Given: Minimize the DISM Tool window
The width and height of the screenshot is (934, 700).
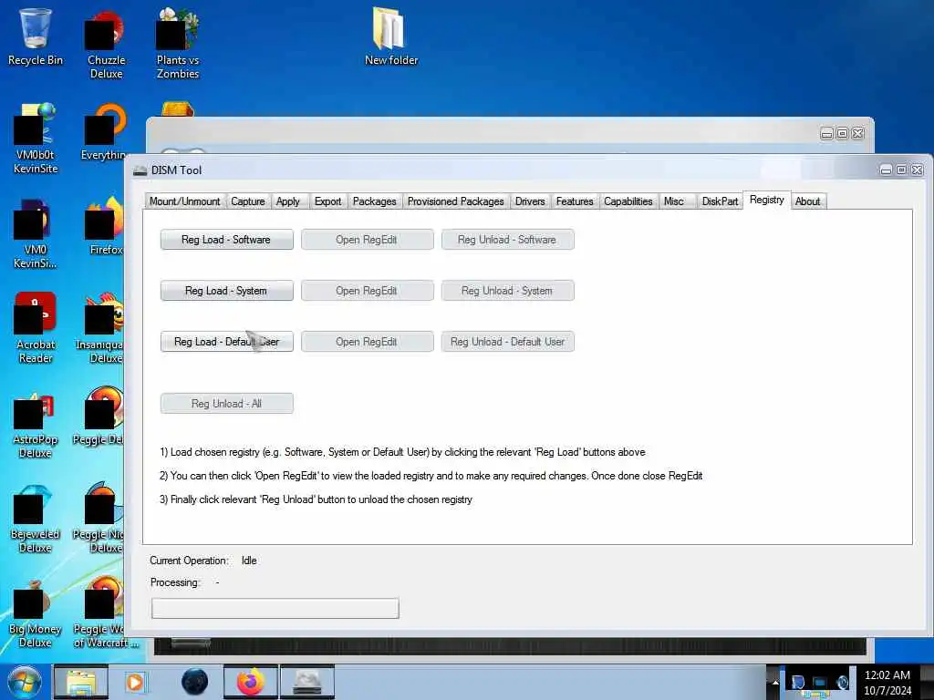Looking at the screenshot, I should point(886,170).
